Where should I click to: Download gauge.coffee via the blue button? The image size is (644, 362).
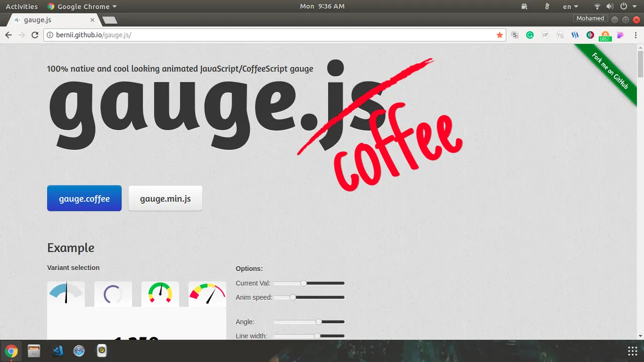point(85,199)
